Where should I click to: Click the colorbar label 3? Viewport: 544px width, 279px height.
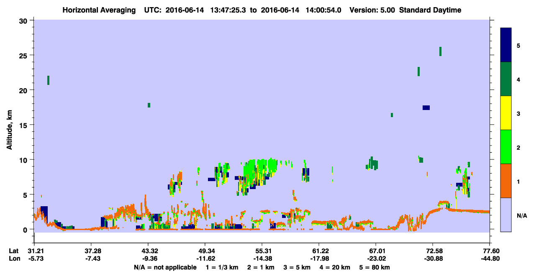tap(518, 113)
